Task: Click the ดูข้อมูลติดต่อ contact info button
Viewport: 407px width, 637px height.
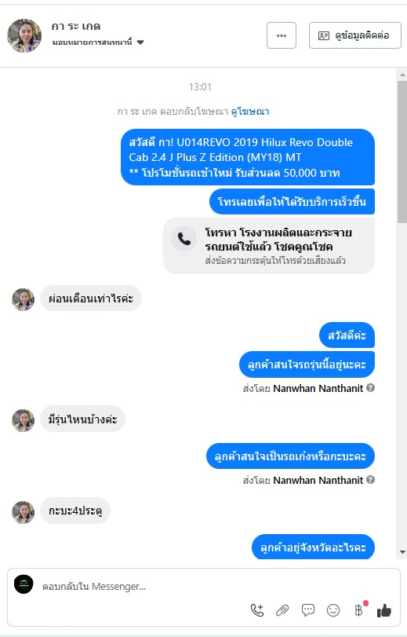Action: coord(355,35)
